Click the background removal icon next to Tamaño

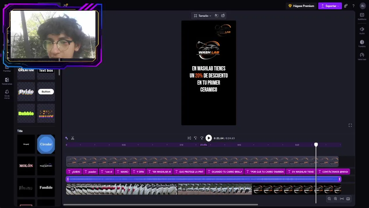click(216, 16)
